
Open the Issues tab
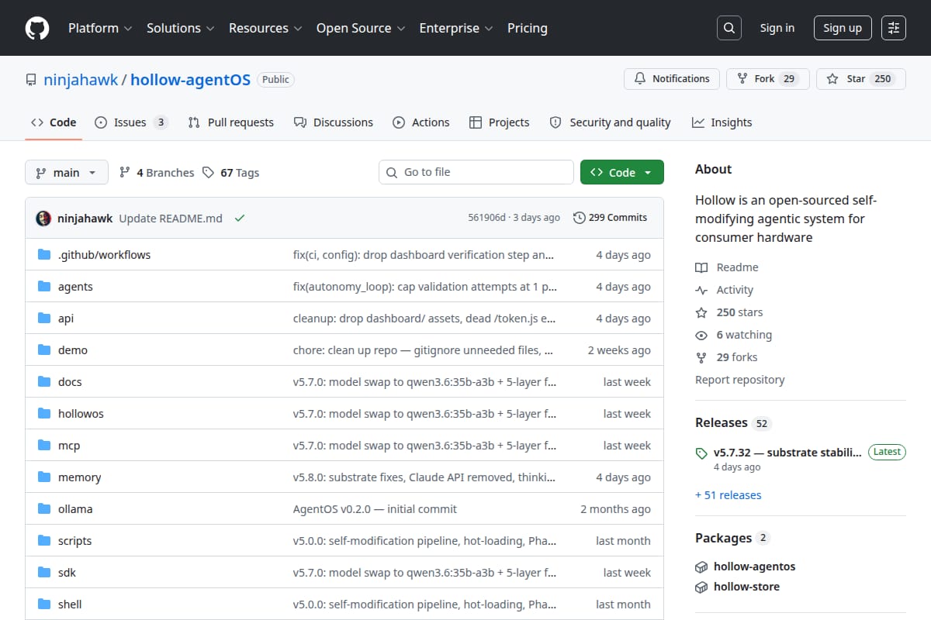tap(131, 122)
